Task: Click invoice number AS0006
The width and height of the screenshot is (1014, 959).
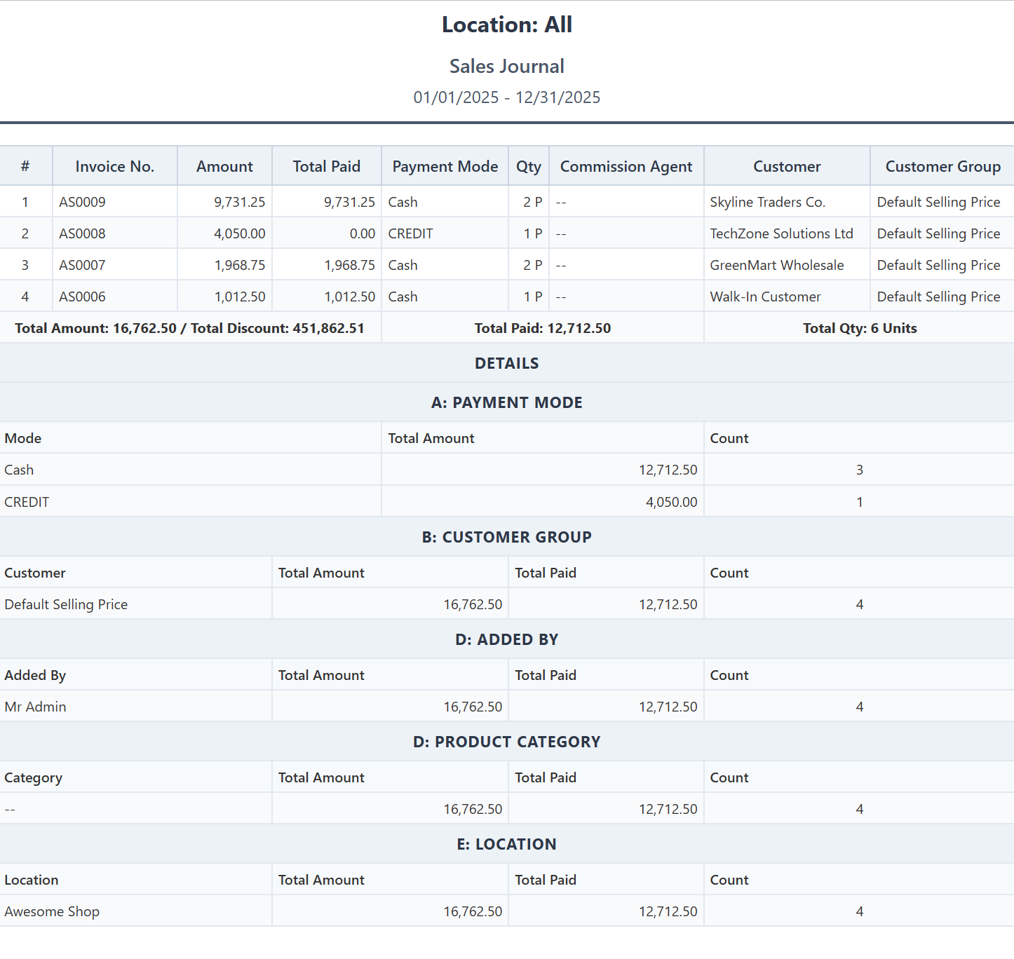Action: tap(82, 297)
